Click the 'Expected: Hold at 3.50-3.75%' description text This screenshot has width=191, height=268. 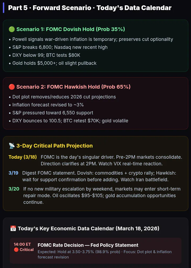pyautogui.click(x=105, y=254)
